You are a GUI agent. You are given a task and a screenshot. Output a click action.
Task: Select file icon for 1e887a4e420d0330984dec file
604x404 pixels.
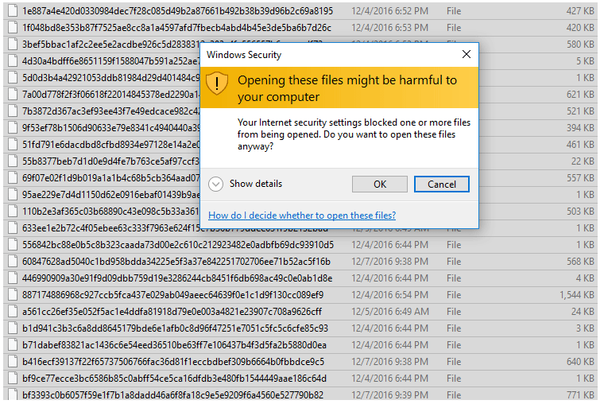13,11
